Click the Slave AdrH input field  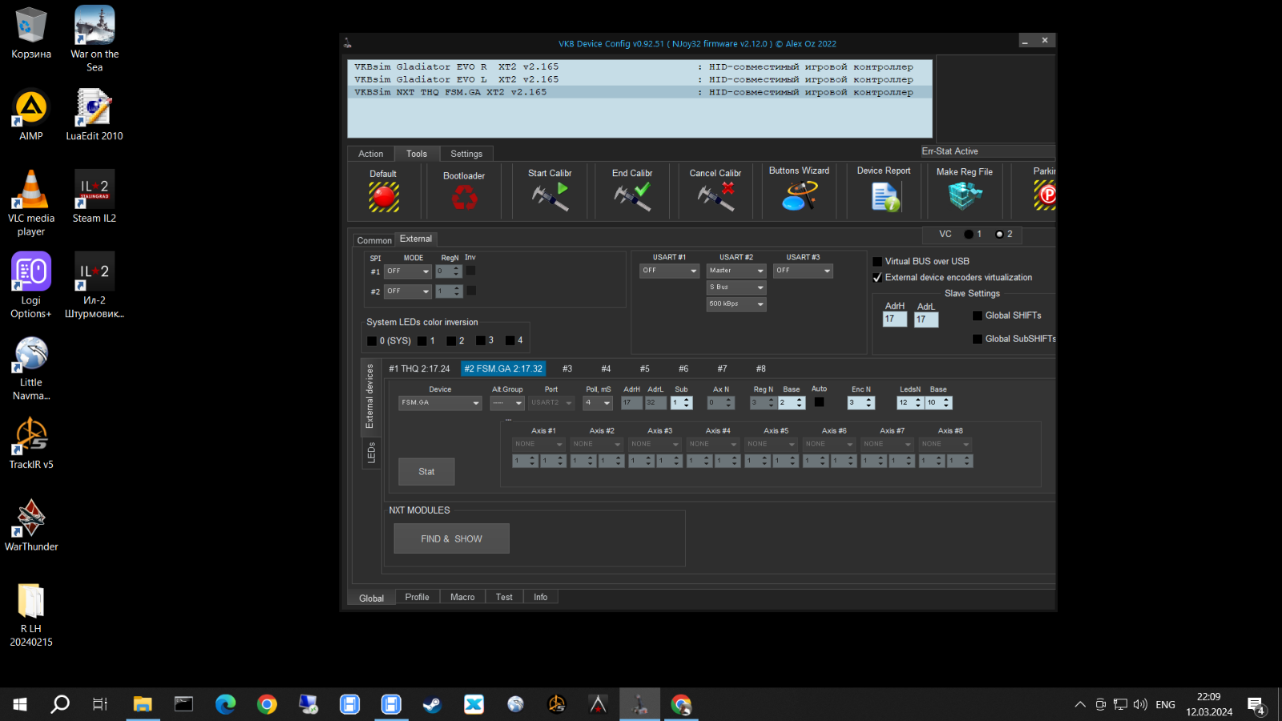point(895,319)
